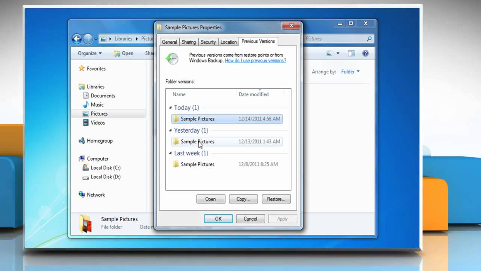Viewport: 481px width, 271px height.
Task: Click the Open button in Properties dialog
Action: tap(211, 199)
